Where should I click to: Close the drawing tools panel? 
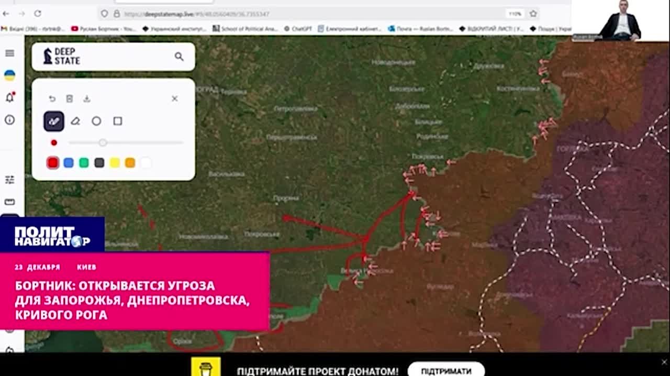tap(175, 98)
